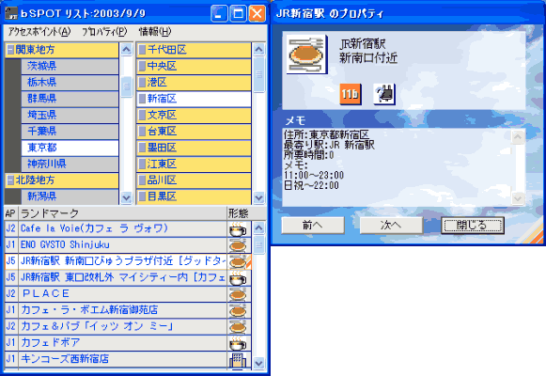Open the アクセスポイント(A) menu

coord(39,32)
